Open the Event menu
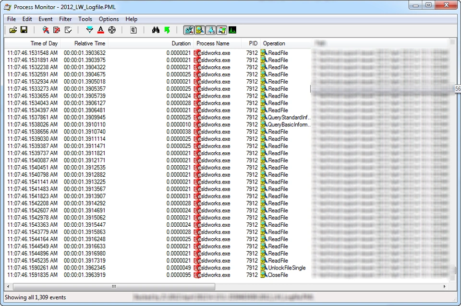Viewport: 461px width, 306px height. click(46, 19)
